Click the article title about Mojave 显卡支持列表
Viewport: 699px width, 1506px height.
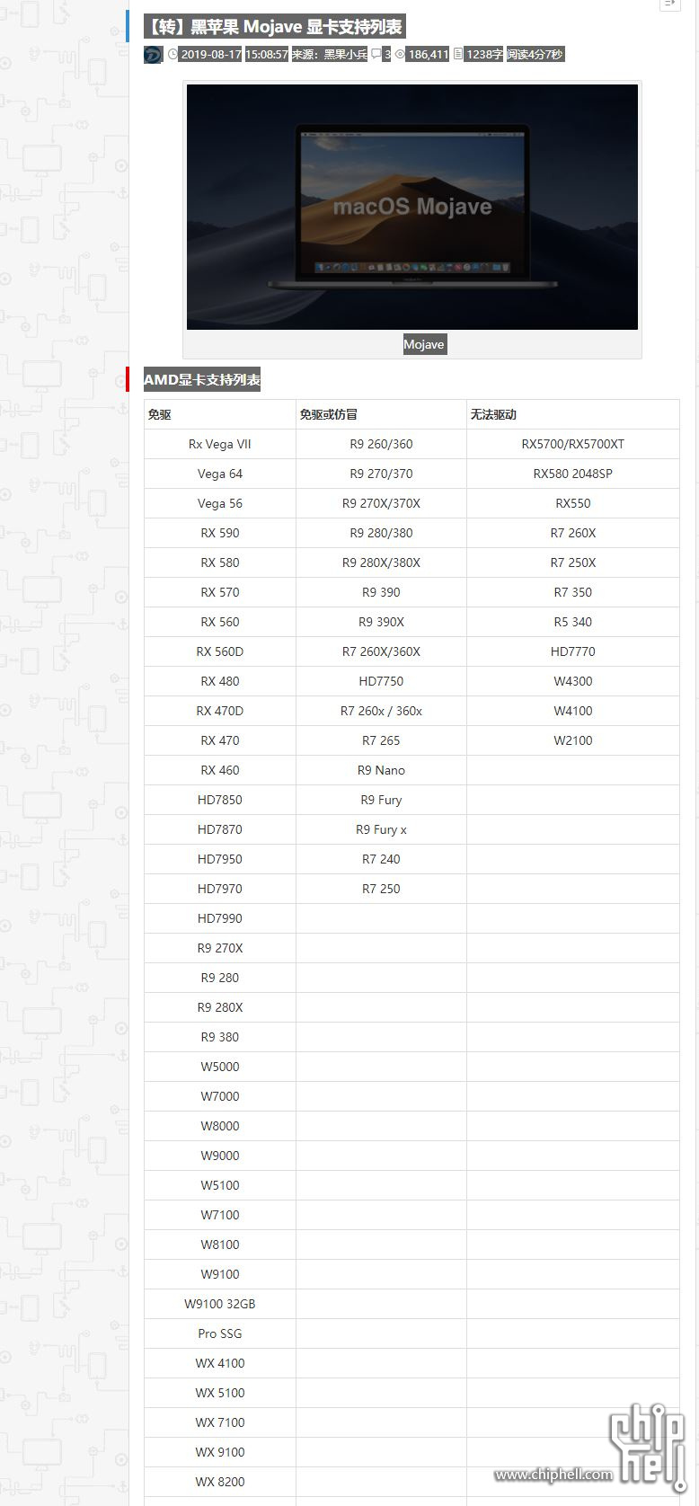[x=274, y=27]
